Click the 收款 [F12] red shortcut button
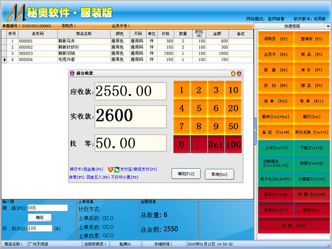The height and width of the screenshot is (249, 332). click(293, 225)
